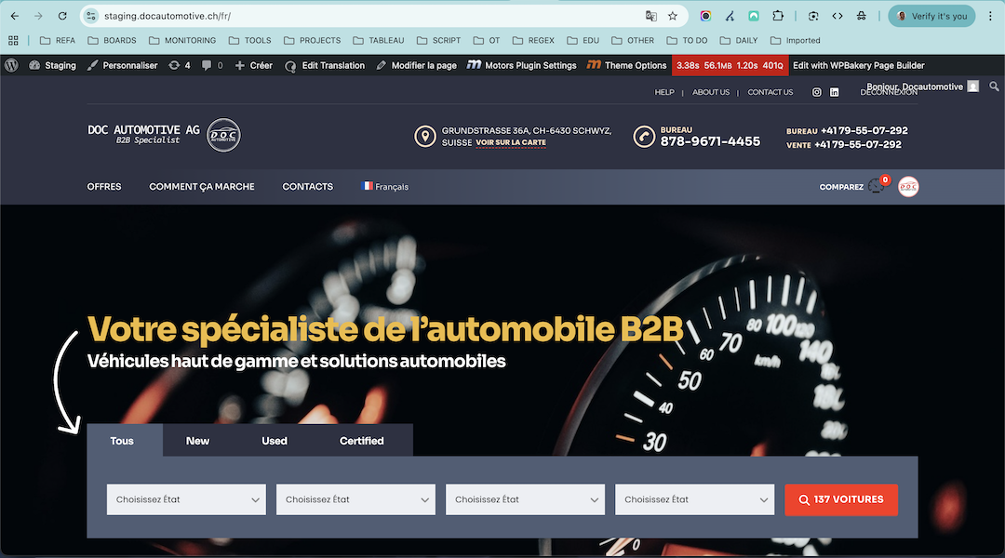Go back with the browser back arrow

[15, 16]
